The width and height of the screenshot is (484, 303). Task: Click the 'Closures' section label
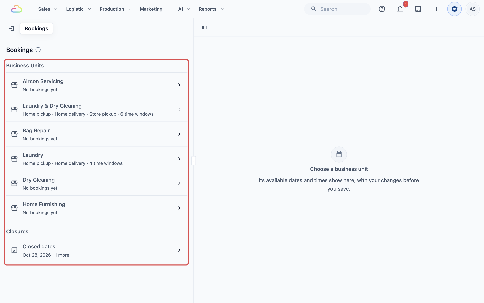click(17, 232)
